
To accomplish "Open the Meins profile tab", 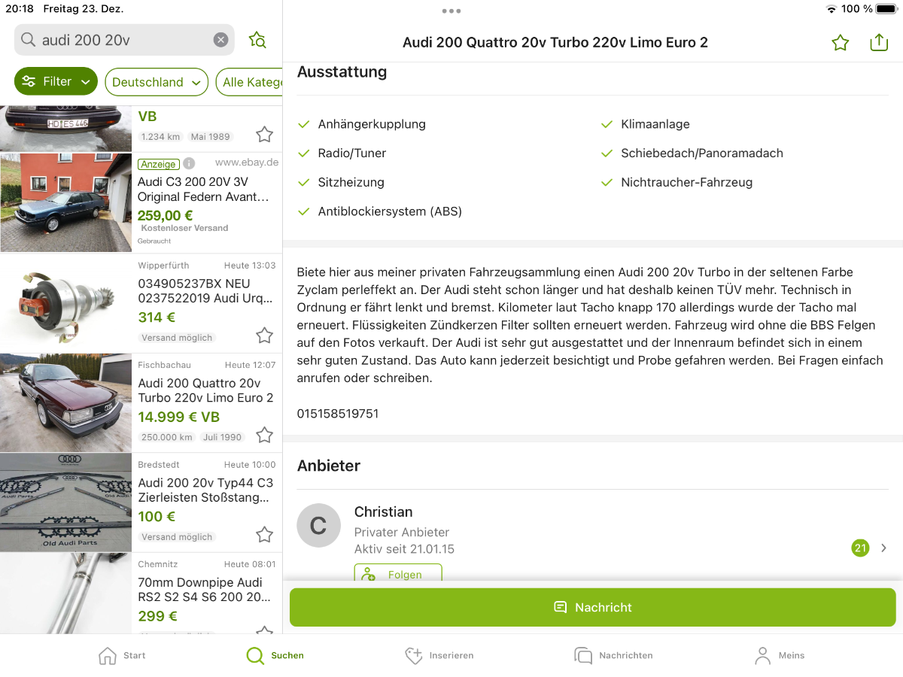I will point(780,655).
